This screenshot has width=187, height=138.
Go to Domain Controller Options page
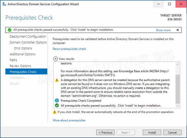[28, 43]
